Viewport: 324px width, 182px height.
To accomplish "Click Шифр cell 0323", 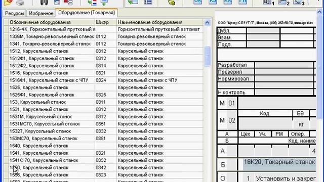I will (x=106, y=175).
